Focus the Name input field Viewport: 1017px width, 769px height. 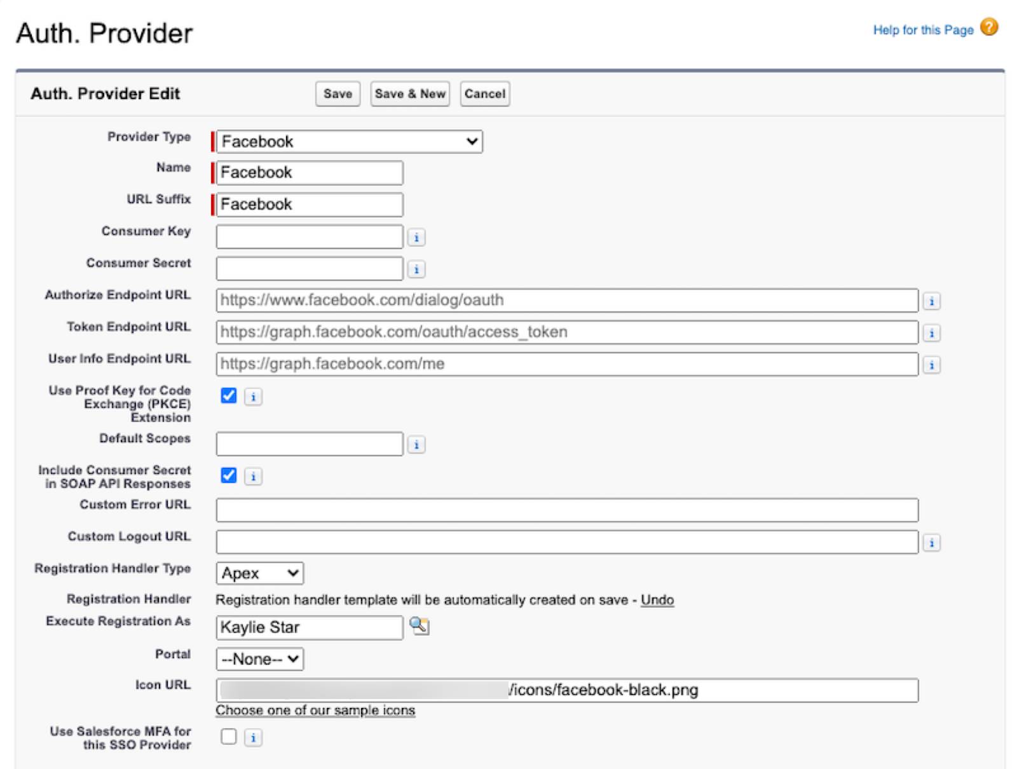[x=310, y=173]
